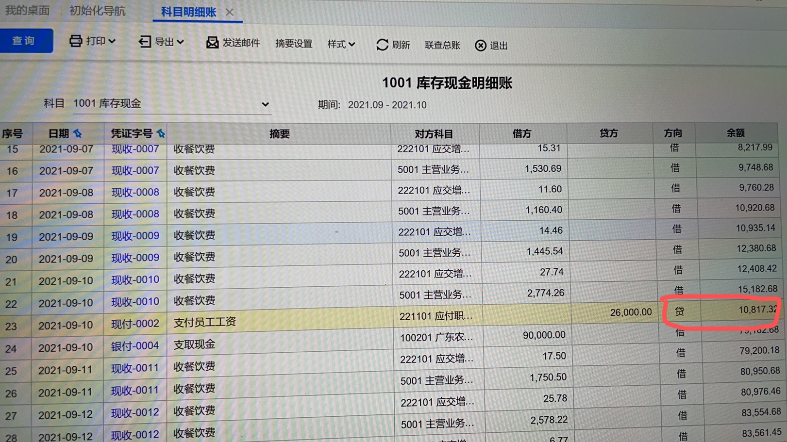Open voucher 现收-0007 in row 16
Screen dimensions: 787x442
(x=135, y=170)
